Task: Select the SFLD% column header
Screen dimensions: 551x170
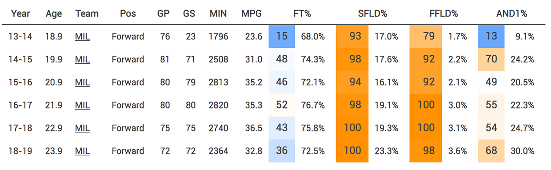Action: pyautogui.click(x=372, y=14)
